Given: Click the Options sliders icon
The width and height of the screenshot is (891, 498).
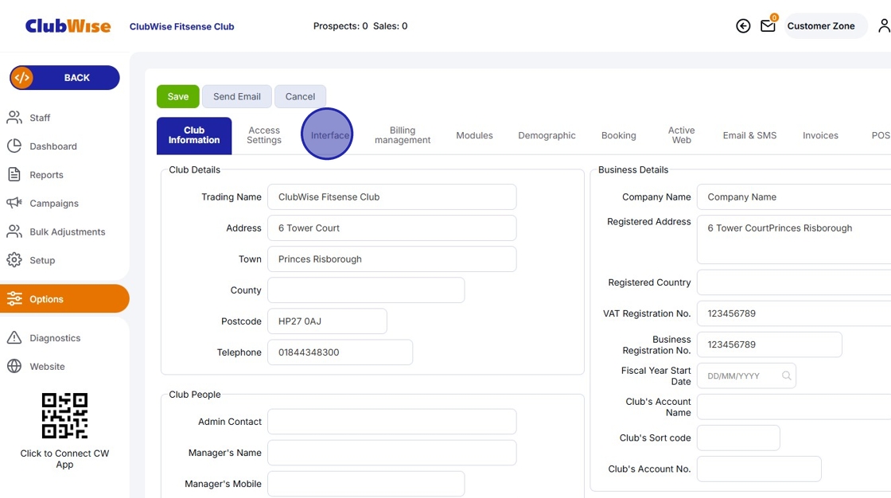Looking at the screenshot, I should point(14,298).
